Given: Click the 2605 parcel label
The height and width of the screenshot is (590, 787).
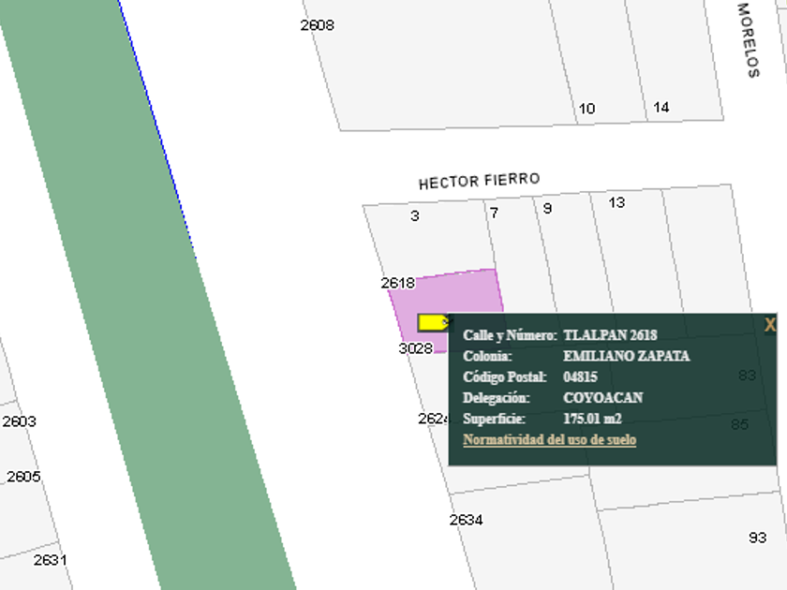Looking at the screenshot, I should click(23, 477).
